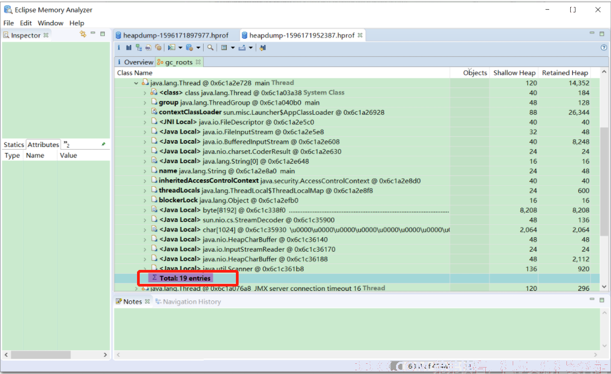Image resolution: width=611 pixels, height=374 pixels.
Task: Open the Window menu
Action: coord(51,23)
